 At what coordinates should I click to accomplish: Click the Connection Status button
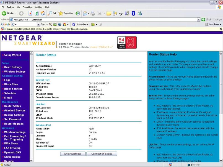pyautogui.click(x=102, y=154)
